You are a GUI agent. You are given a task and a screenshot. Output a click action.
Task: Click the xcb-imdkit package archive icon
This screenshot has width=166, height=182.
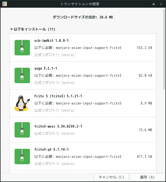click(x=22, y=48)
